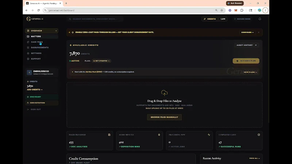
Task: Click the browser forward arrow
Action: point(32,11)
